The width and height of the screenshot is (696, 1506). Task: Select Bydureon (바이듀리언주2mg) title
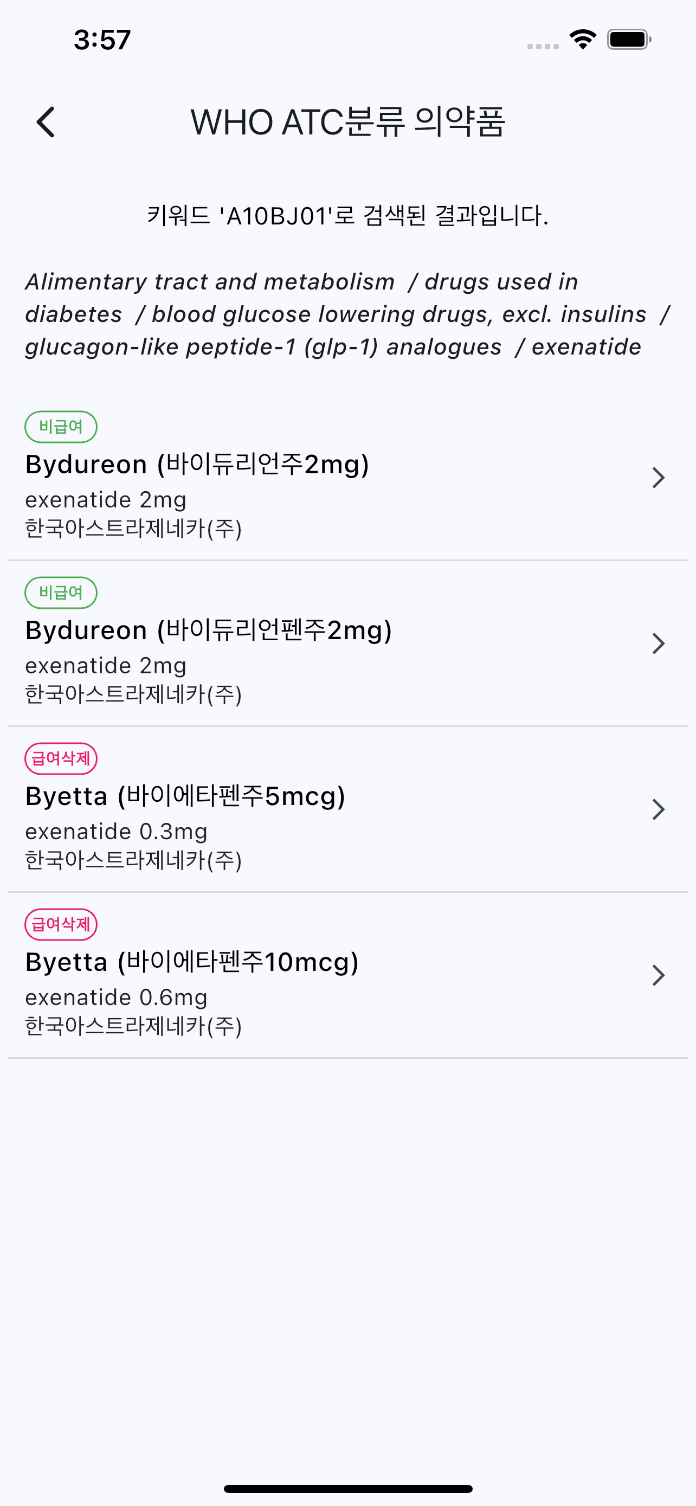tap(197, 465)
